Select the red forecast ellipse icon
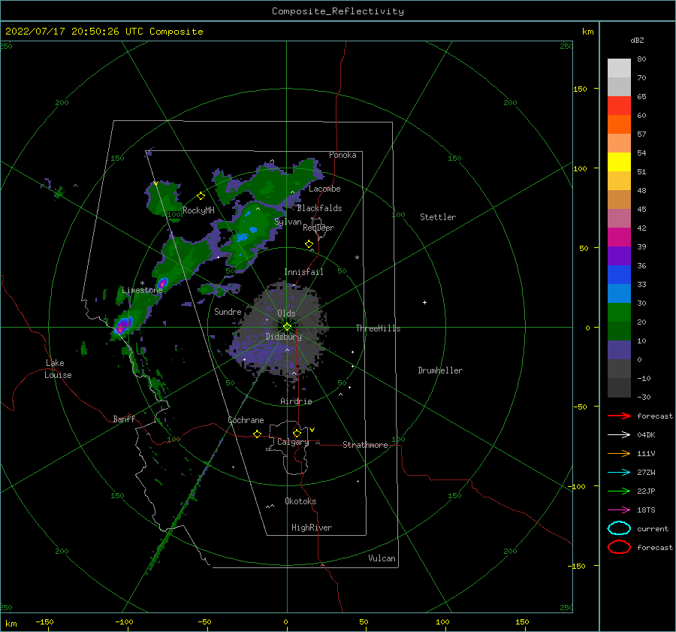 pyautogui.click(x=619, y=547)
